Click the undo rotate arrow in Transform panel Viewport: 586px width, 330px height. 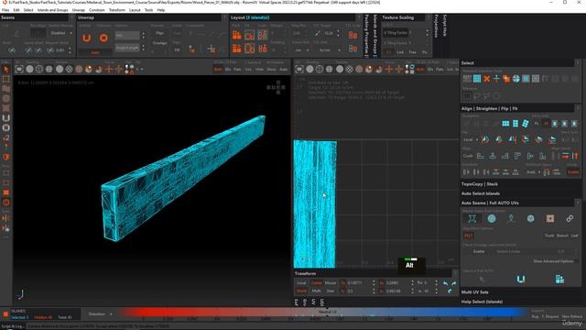446,283
